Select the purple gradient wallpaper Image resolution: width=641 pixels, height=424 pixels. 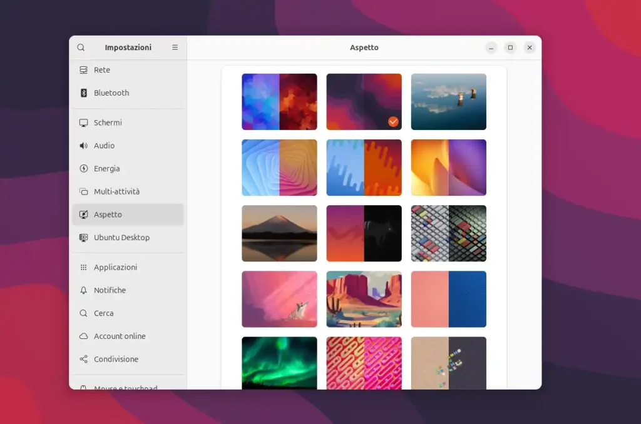(448, 167)
